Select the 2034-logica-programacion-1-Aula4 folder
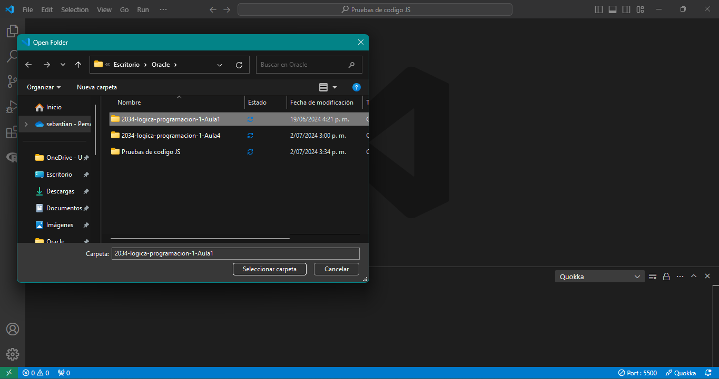This screenshot has width=719, height=379. [239, 136]
